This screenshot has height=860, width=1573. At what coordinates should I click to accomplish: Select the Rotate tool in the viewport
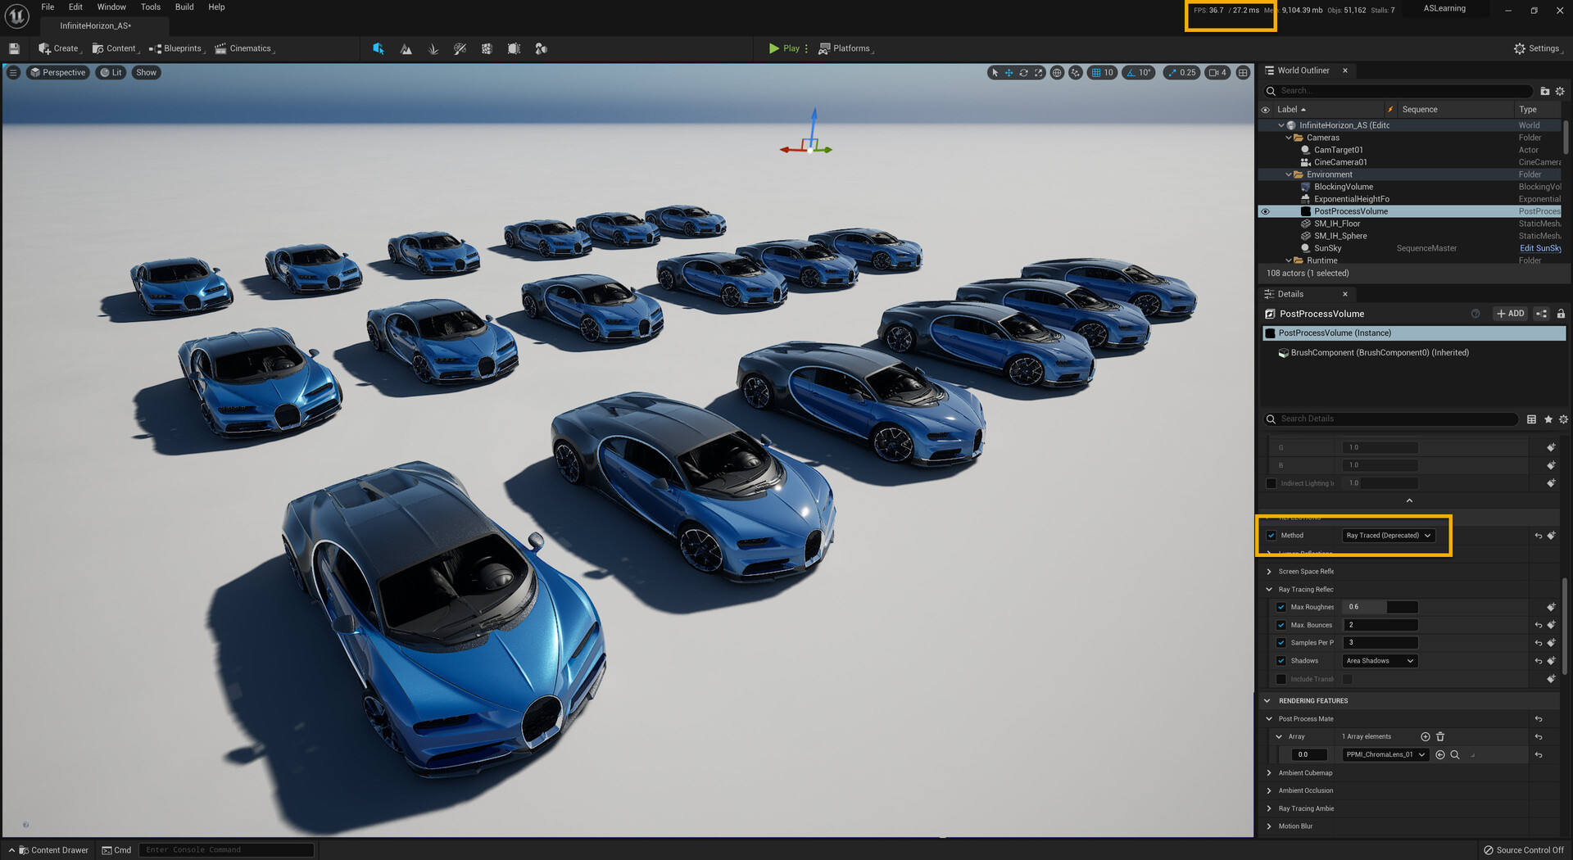click(1024, 73)
